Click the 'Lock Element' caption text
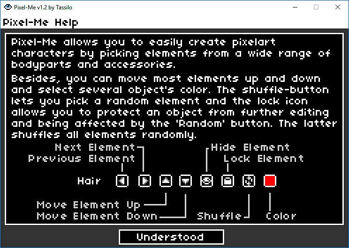Screen dimensions: 349x248 (x=264, y=159)
